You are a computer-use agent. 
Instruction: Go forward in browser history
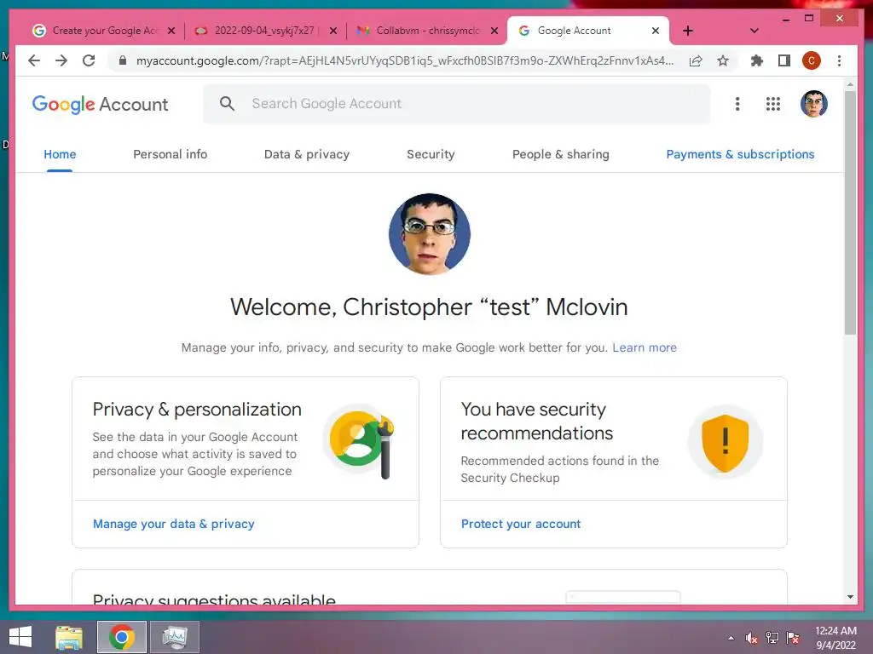[61, 60]
